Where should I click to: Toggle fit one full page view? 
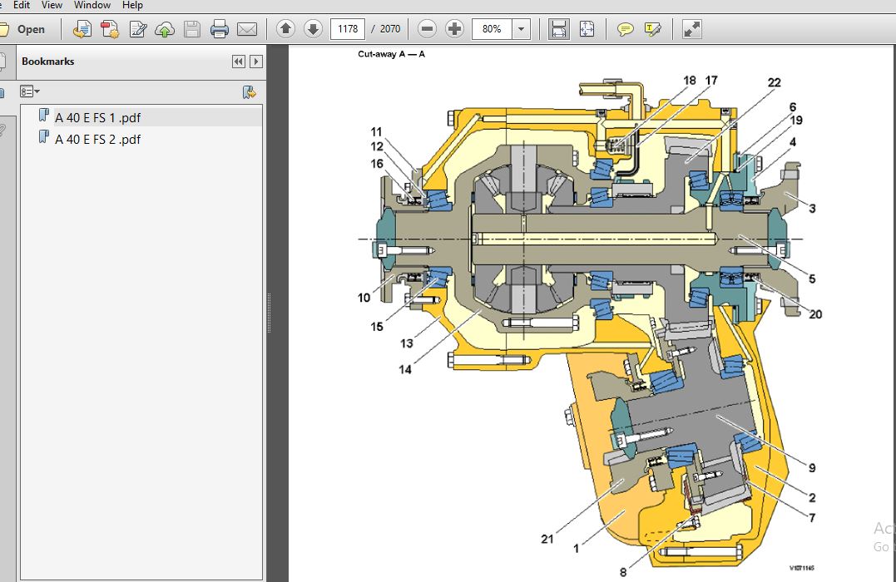587,29
